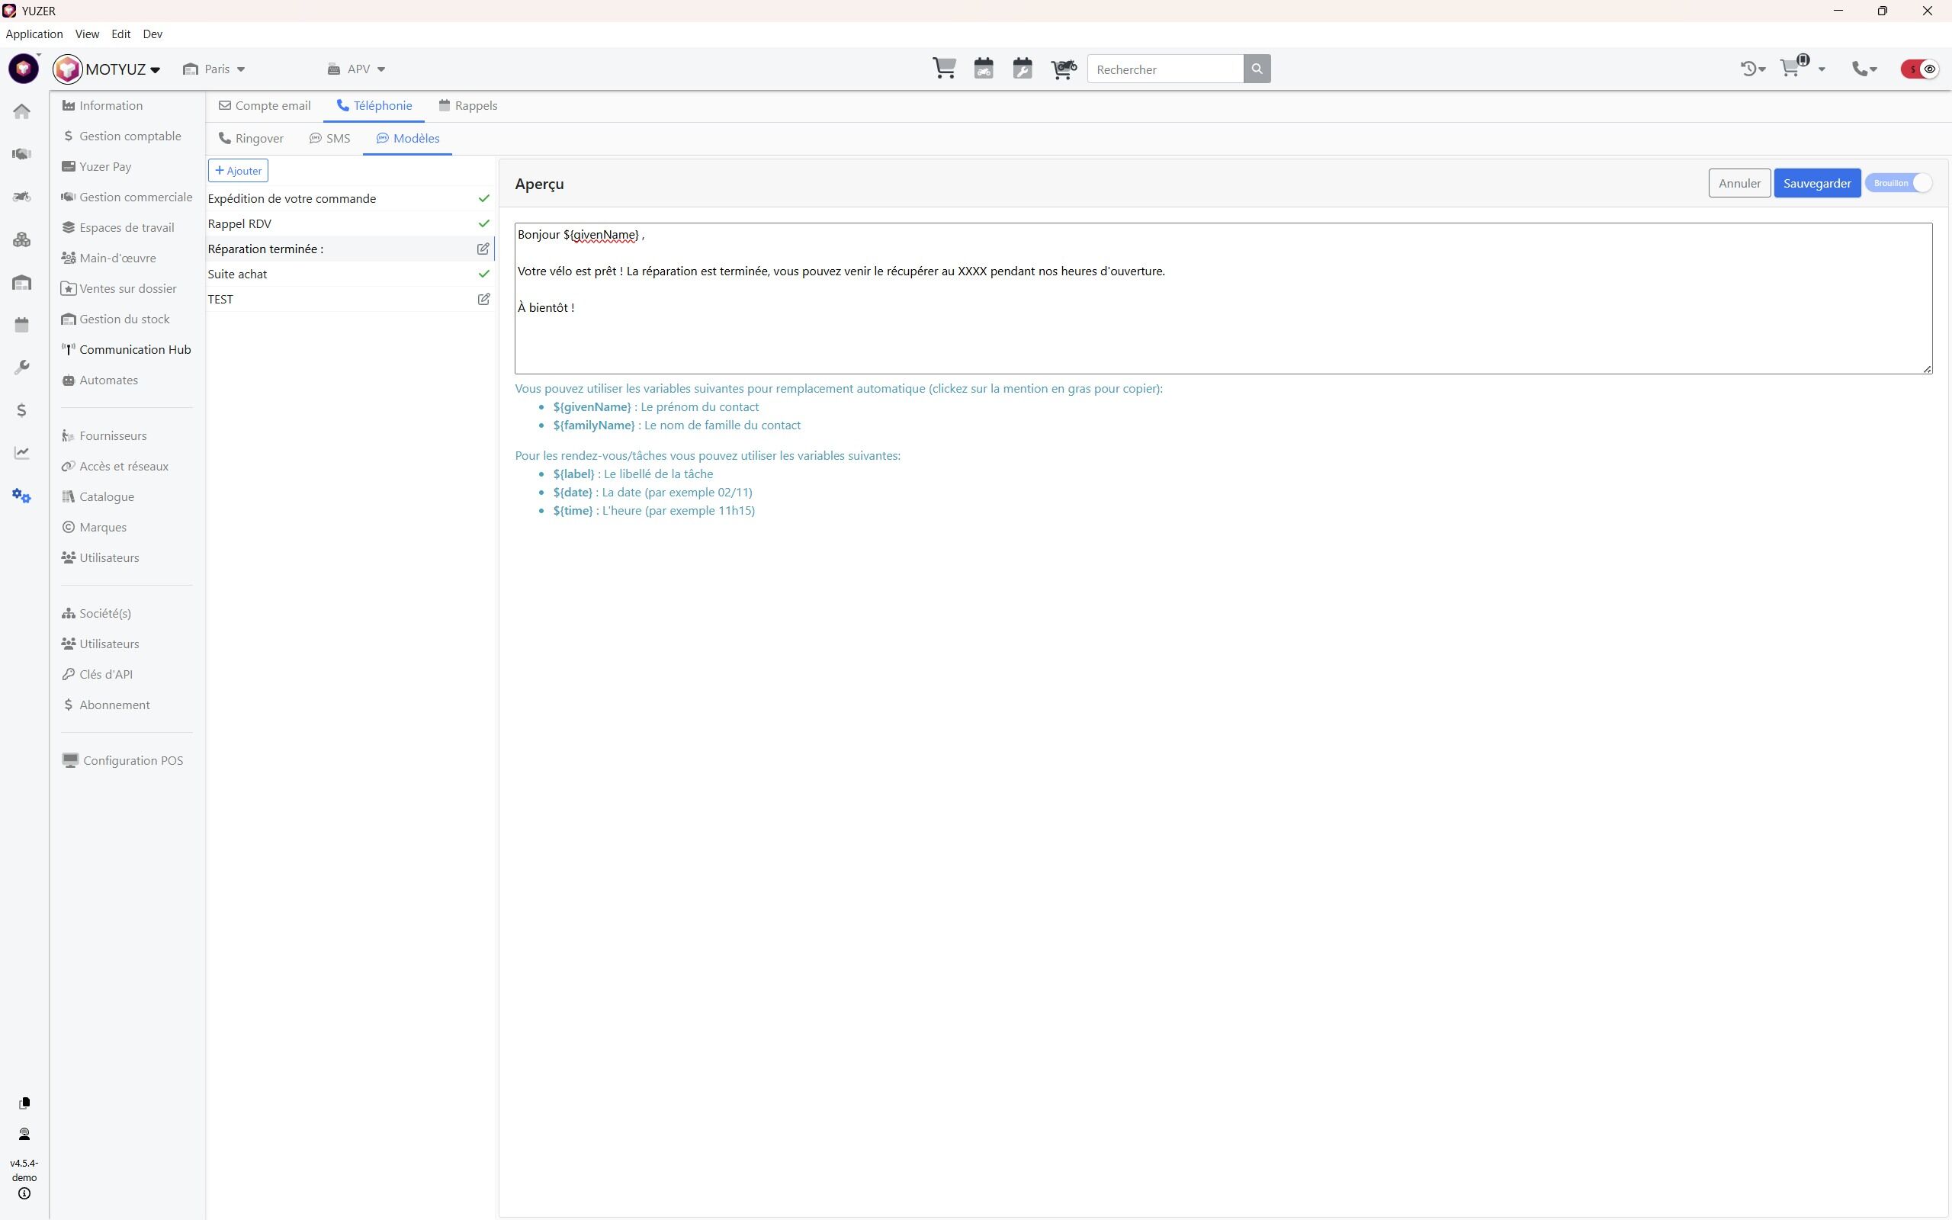Click in the Rechercher search field

pyautogui.click(x=1165, y=69)
